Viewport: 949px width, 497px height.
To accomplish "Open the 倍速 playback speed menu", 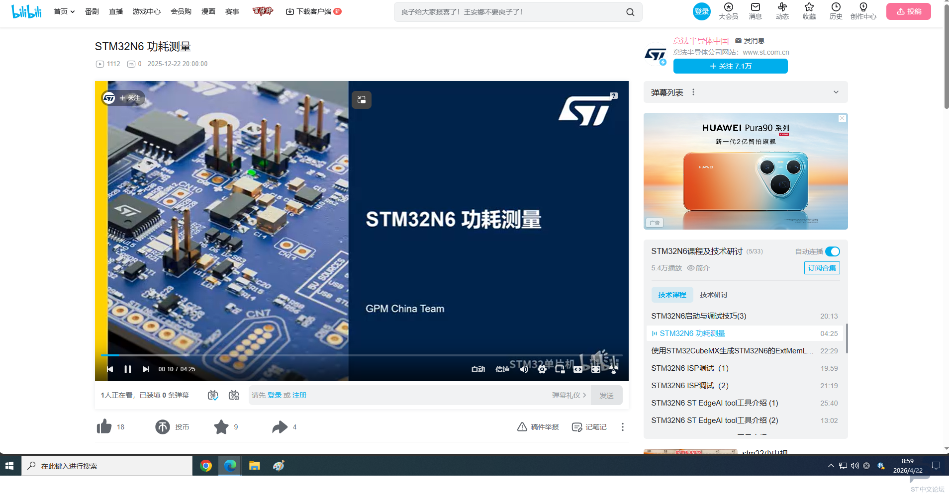I will 502,369.
